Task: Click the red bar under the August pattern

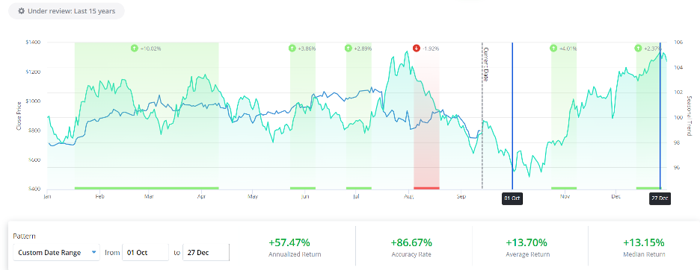Action: 426,188
